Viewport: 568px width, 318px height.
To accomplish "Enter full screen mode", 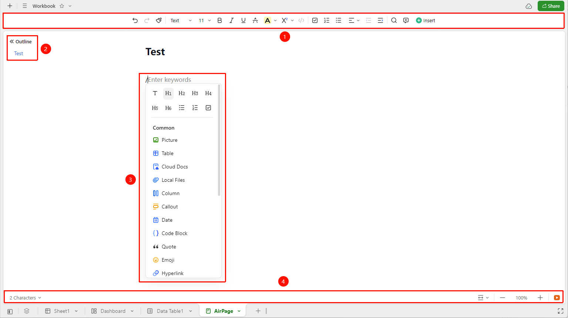I will [x=561, y=311].
